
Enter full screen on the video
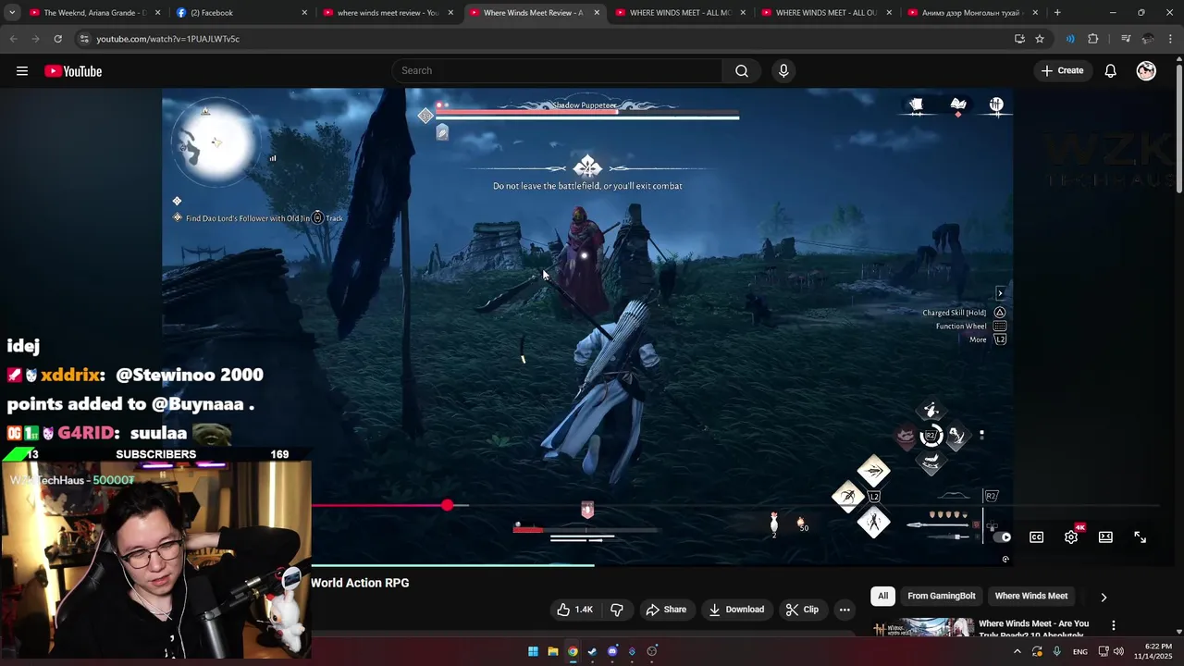(1141, 537)
